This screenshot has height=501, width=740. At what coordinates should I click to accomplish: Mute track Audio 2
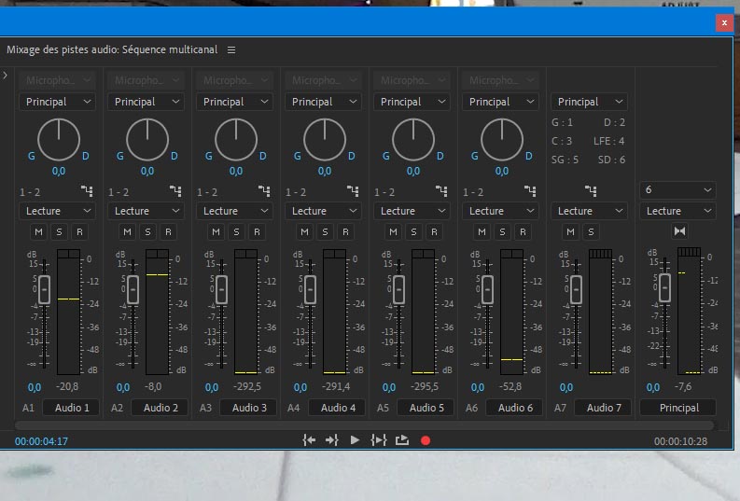click(128, 231)
